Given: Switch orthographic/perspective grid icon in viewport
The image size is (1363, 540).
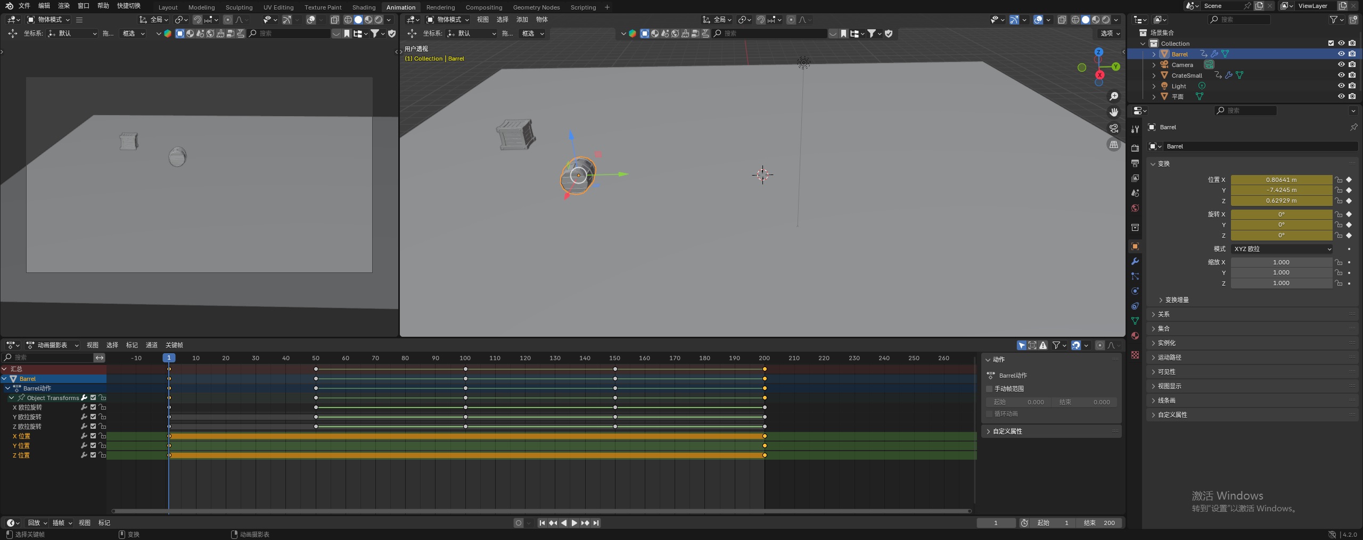Looking at the screenshot, I should click(x=1114, y=144).
